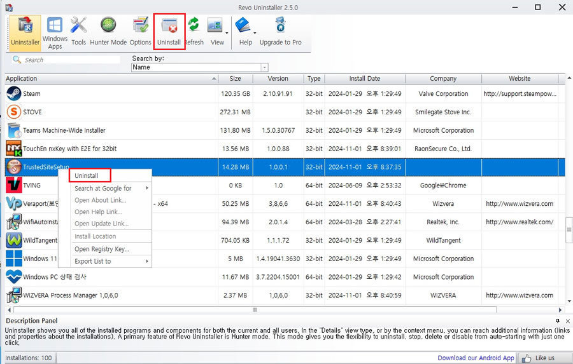Open the Windows Apps toolbar section

(x=55, y=32)
